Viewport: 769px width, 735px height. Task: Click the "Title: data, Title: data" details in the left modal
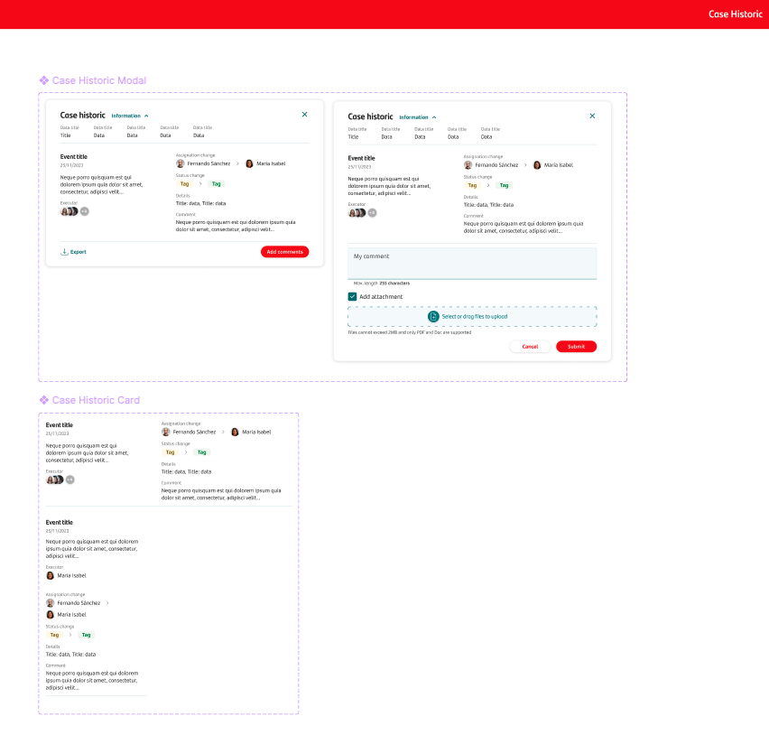[x=201, y=203]
